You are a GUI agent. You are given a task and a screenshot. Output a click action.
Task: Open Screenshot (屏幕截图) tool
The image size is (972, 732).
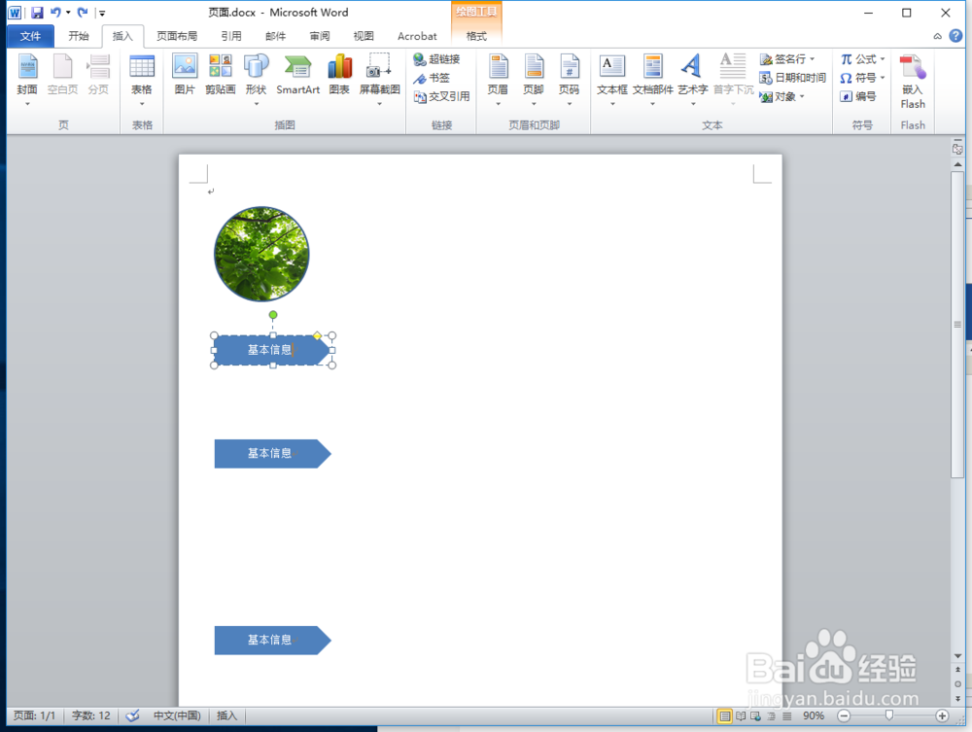point(379,81)
